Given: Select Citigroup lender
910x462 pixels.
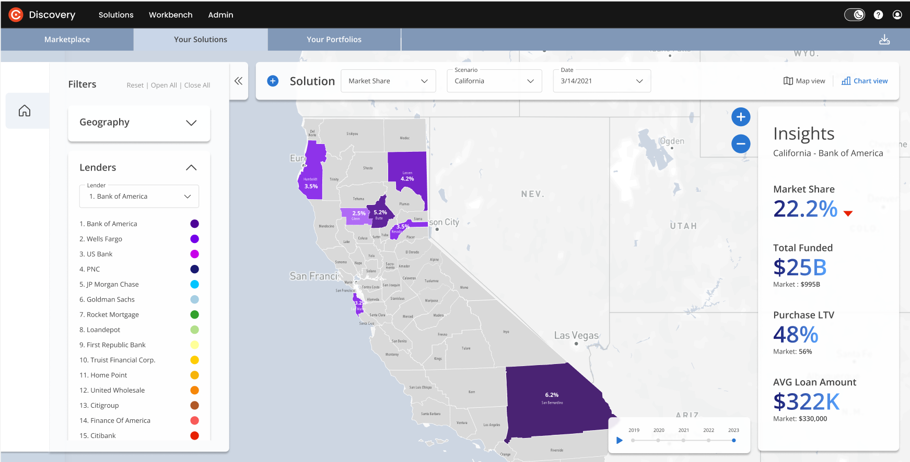Looking at the screenshot, I should [x=99, y=405].
